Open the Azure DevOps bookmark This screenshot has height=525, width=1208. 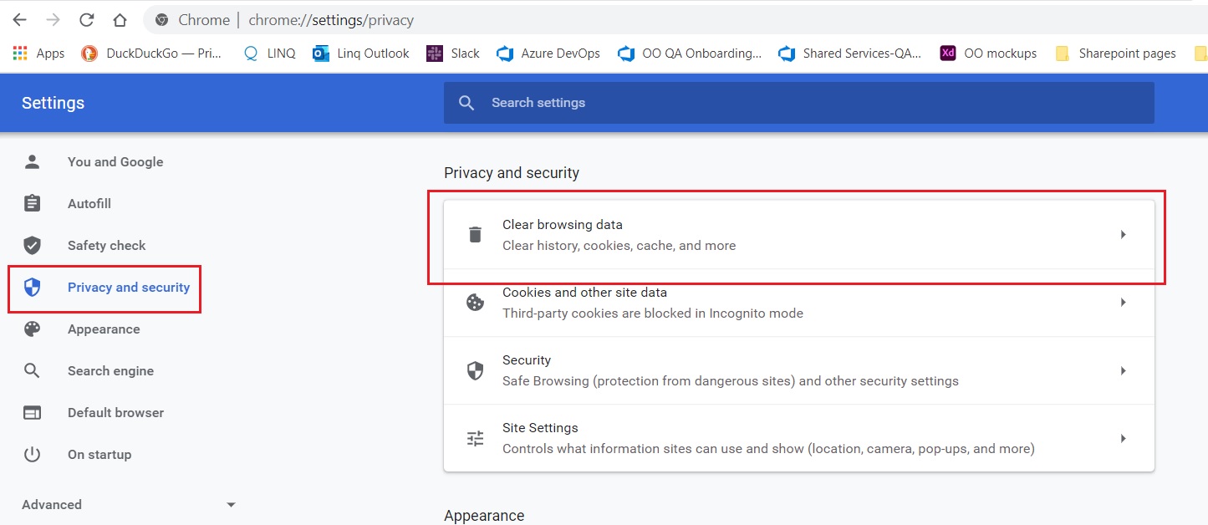[x=548, y=54]
